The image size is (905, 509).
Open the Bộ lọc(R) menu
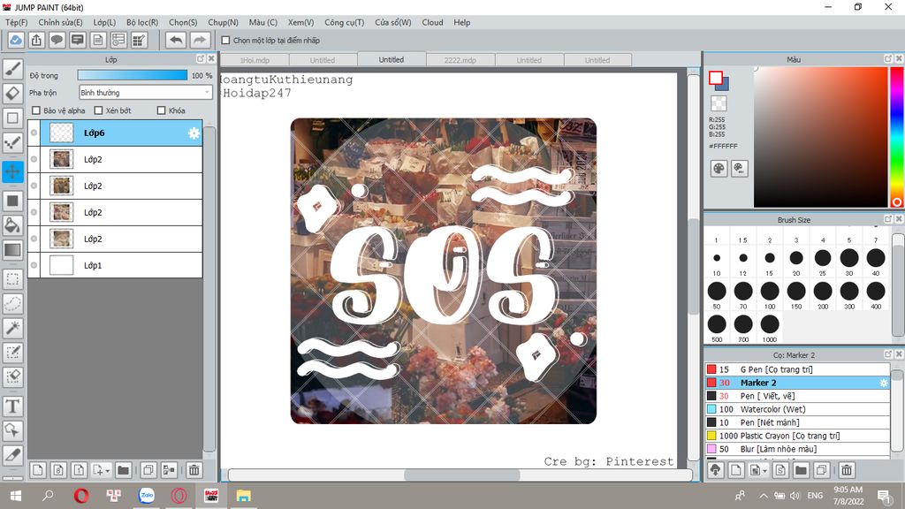click(x=142, y=22)
